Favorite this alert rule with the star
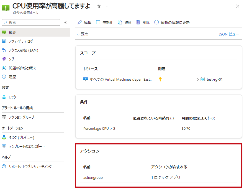The image size is (244, 191). [x=99, y=6]
